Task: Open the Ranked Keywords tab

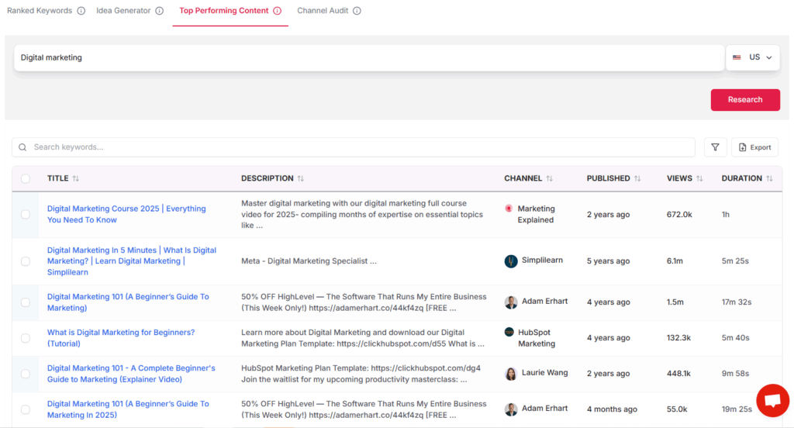Action: [40, 11]
